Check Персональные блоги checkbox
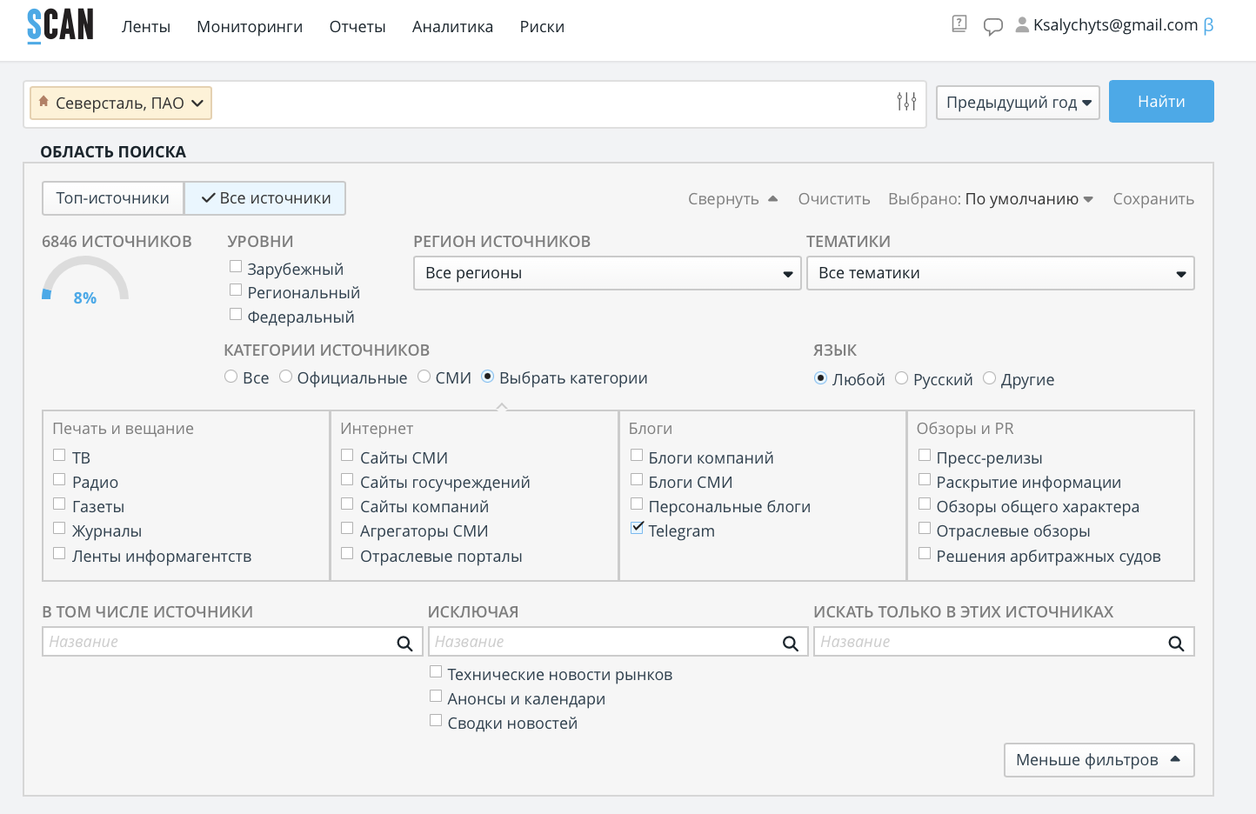This screenshot has height=814, width=1256. (637, 504)
